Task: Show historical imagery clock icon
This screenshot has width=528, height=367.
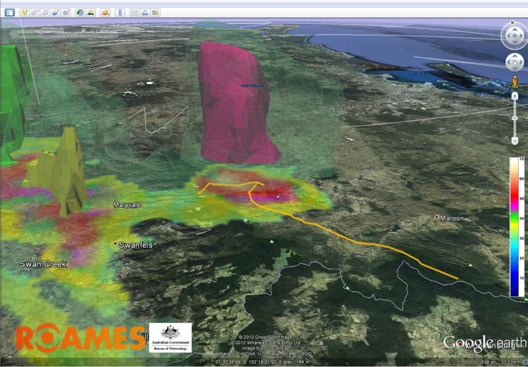Action: (x=80, y=12)
